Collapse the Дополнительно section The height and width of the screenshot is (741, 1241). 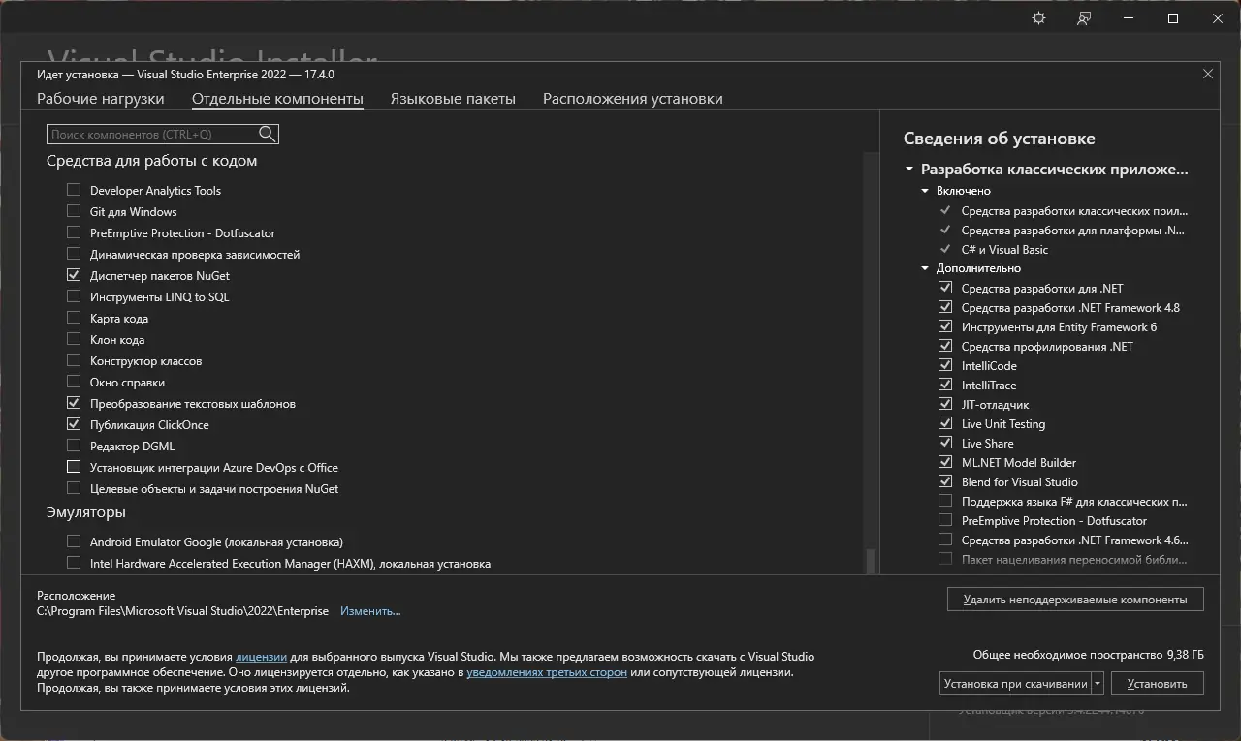tap(926, 268)
